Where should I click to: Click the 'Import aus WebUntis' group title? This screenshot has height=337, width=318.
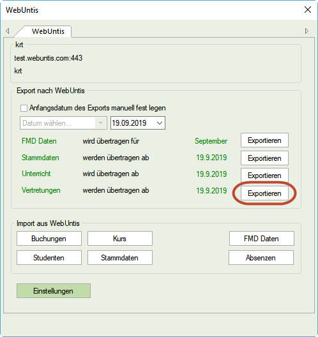pos(48,223)
